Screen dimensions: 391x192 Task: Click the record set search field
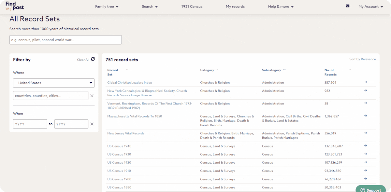point(65,40)
